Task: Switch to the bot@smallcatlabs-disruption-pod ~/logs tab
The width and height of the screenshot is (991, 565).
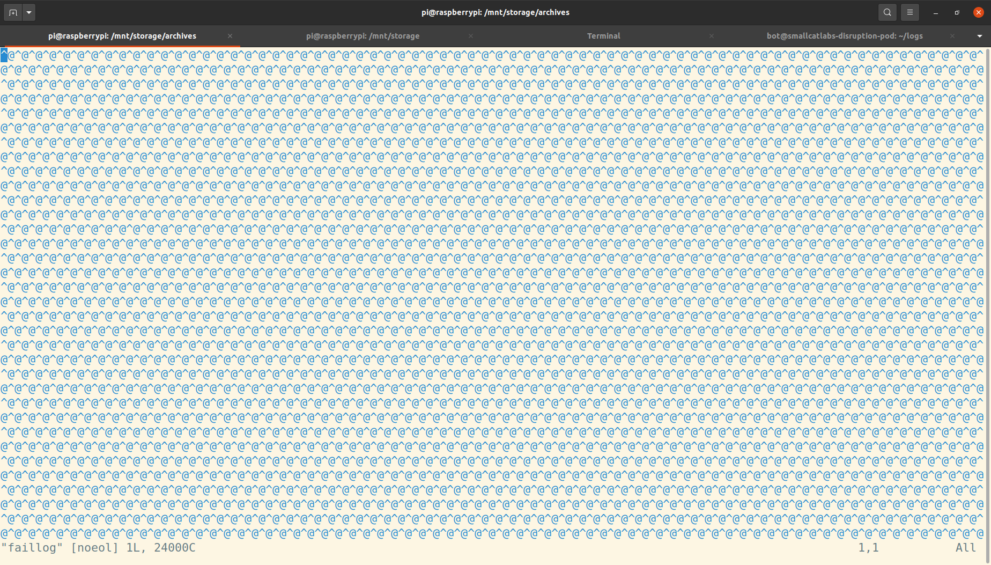Action: [x=845, y=36]
